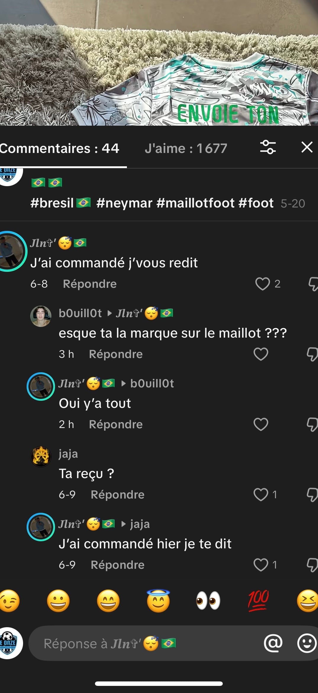Open jaja's profile picture

[x=41, y=457]
